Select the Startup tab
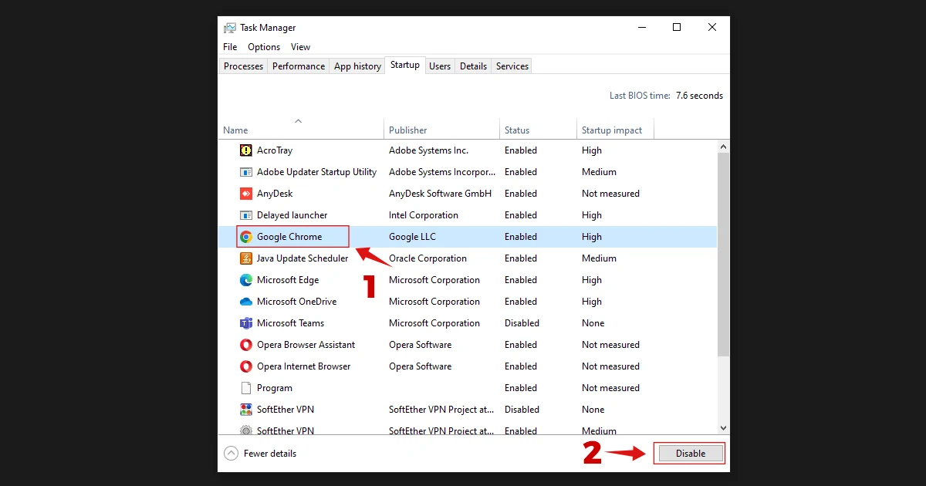This screenshot has height=486, width=926. (405, 65)
